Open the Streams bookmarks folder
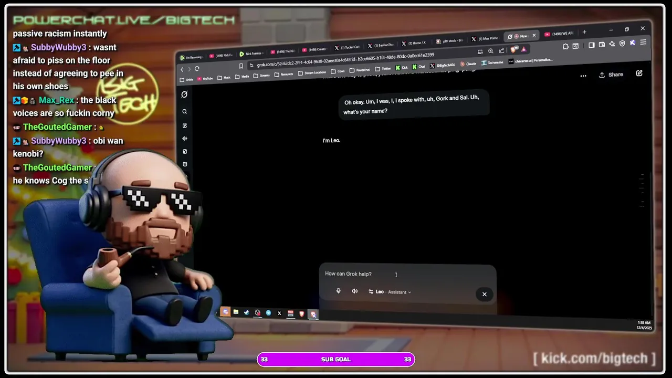Viewport: 672px width, 378px height. pyautogui.click(x=261, y=76)
